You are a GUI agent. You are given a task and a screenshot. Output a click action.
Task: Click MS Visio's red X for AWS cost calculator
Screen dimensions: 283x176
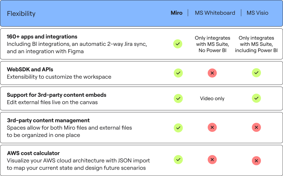pos(256,161)
